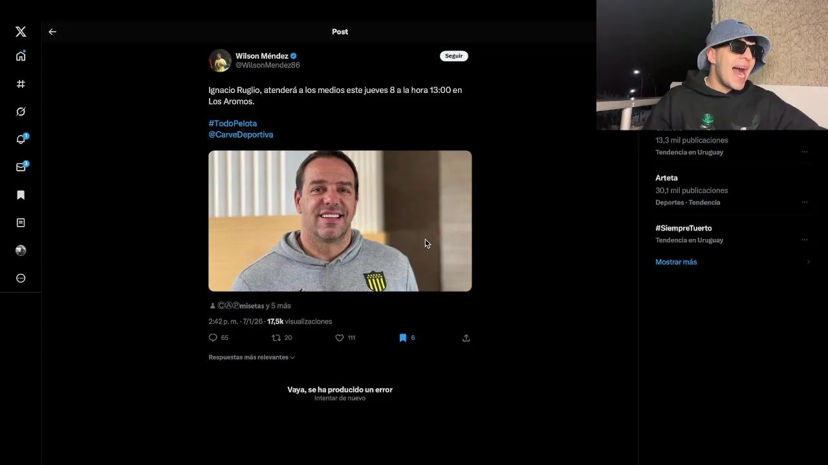Screen dimensions: 828x465
Task: Open options menu for Arteta trend
Action: pos(805,202)
